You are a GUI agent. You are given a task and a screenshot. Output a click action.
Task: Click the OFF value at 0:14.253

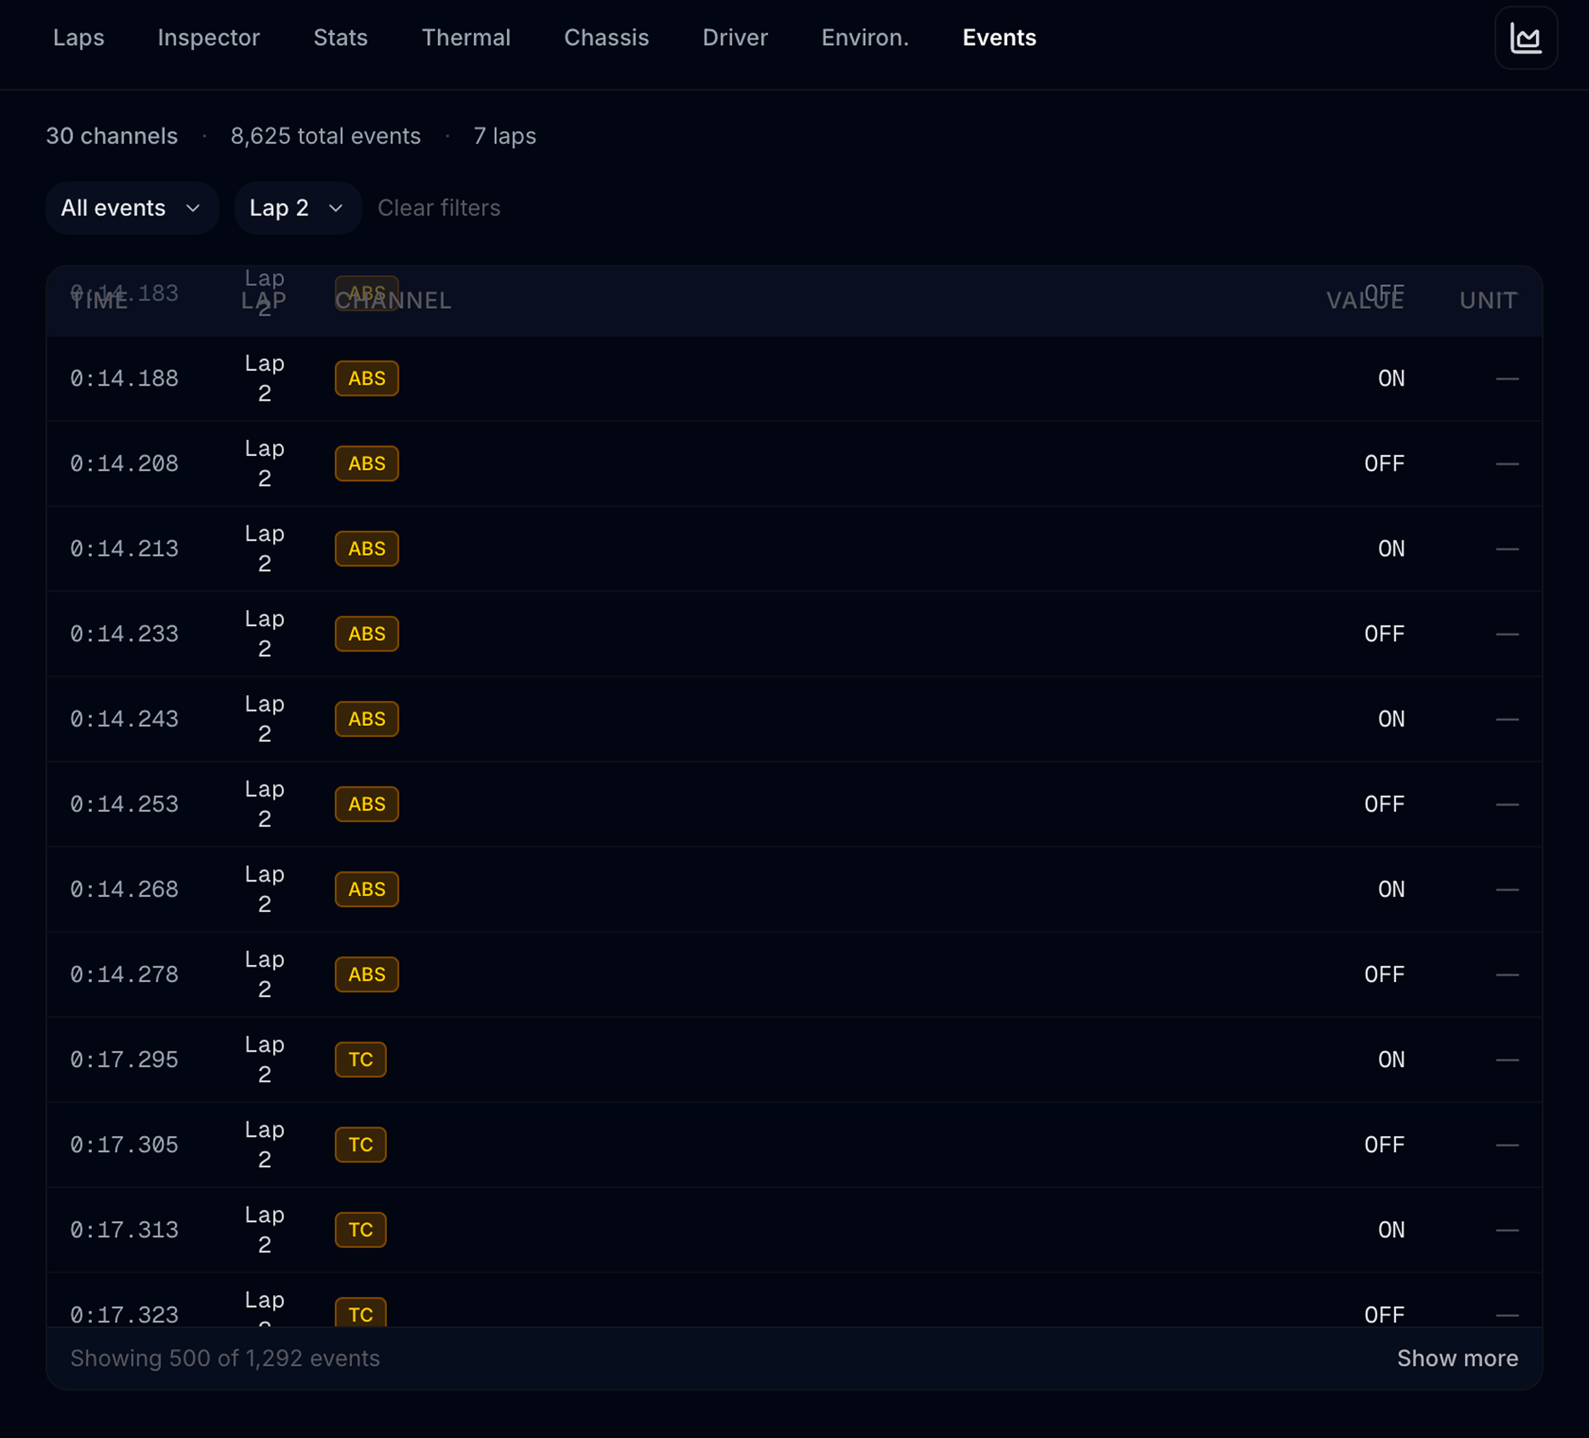click(x=1384, y=804)
